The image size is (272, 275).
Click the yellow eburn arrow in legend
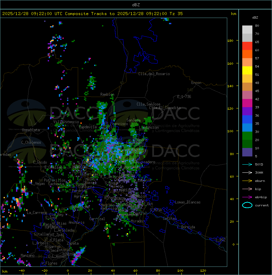(x=247, y=181)
